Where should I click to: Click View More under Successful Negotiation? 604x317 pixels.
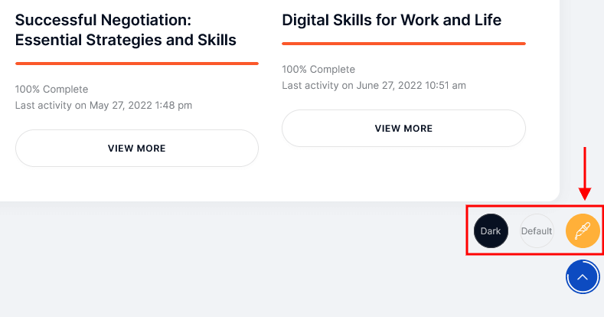(137, 149)
